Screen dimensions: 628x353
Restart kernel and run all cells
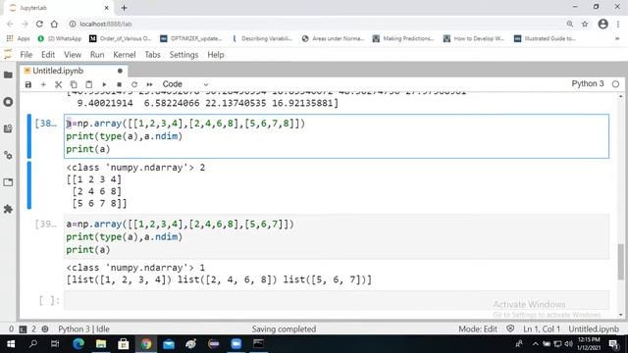click(150, 84)
